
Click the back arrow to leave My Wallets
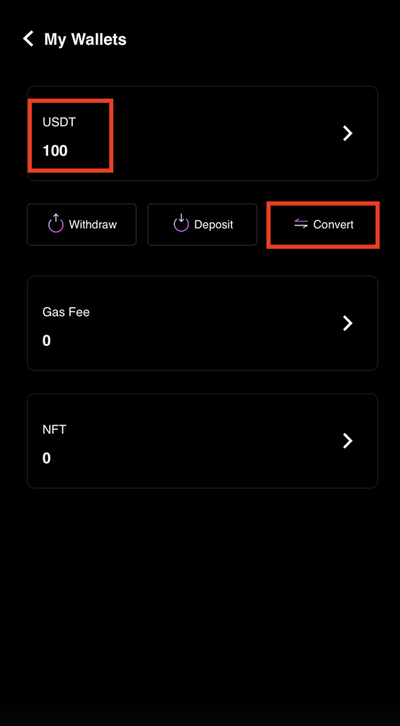pyautogui.click(x=27, y=39)
